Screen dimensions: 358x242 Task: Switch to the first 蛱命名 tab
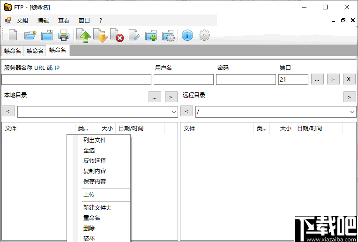point(12,51)
